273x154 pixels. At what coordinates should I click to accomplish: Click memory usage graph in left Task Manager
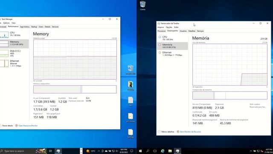tap(75, 59)
